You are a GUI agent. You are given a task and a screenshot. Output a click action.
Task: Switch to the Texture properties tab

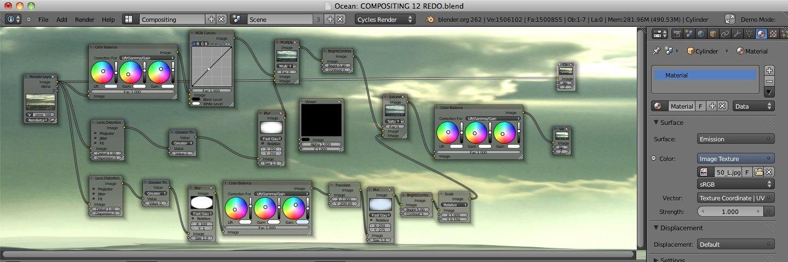click(773, 34)
